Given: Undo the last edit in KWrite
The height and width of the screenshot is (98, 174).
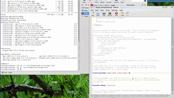Looking at the screenshot, I should [x=122, y=14].
